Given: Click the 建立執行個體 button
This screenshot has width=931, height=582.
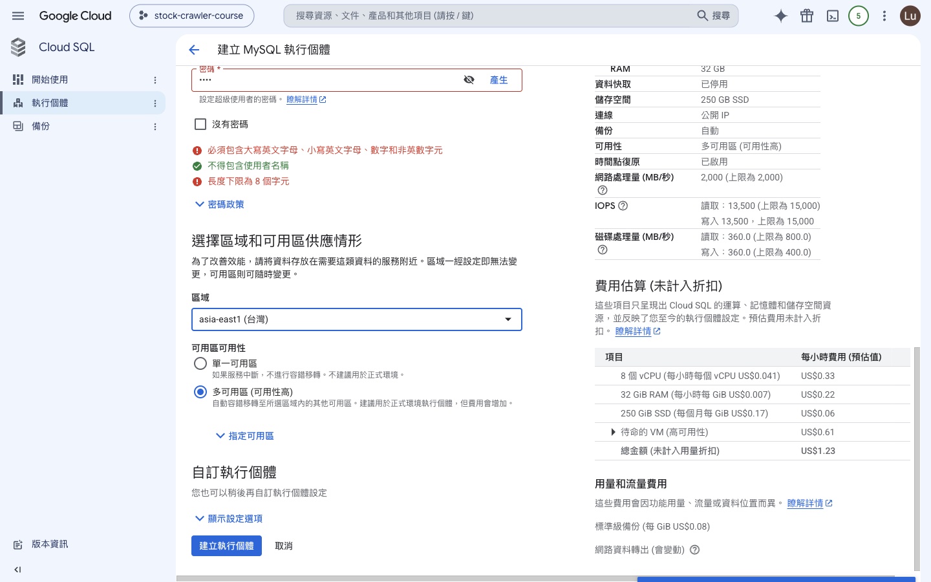Looking at the screenshot, I should pyautogui.click(x=226, y=546).
